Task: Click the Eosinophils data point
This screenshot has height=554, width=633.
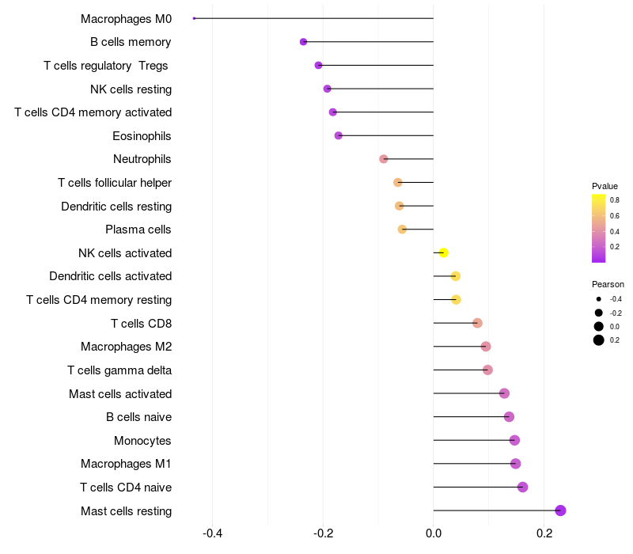Action: 339,135
